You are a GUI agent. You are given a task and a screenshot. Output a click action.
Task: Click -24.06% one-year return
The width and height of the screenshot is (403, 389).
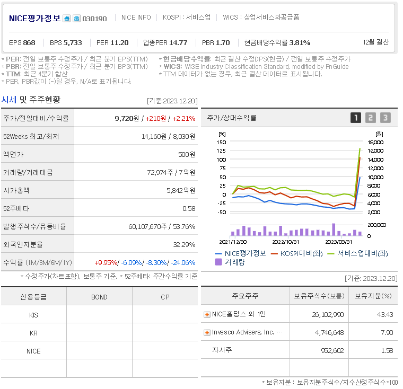183,262
